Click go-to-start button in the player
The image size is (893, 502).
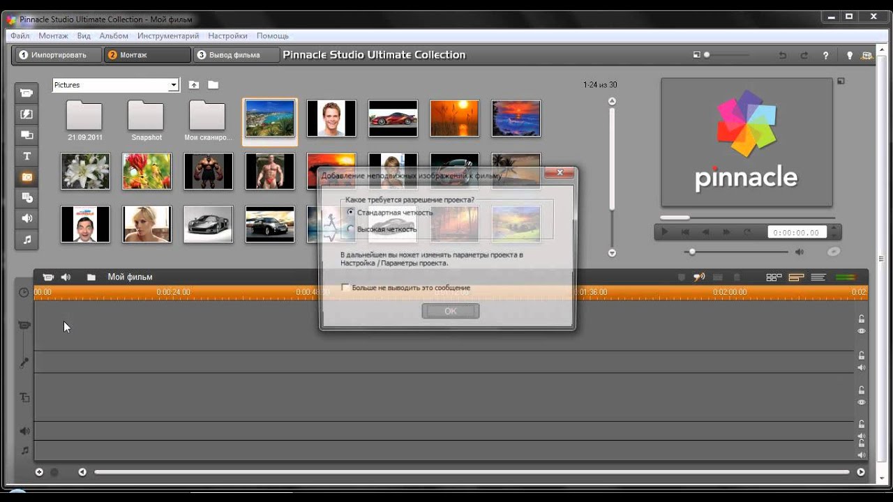click(x=685, y=232)
